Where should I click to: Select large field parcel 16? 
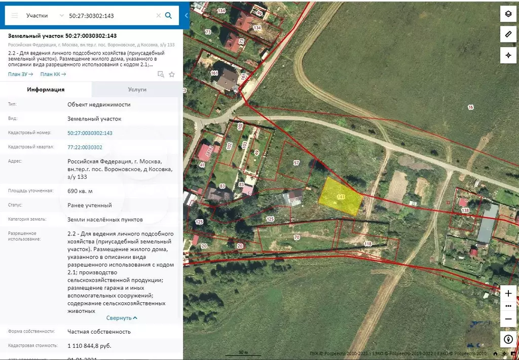coord(470,107)
